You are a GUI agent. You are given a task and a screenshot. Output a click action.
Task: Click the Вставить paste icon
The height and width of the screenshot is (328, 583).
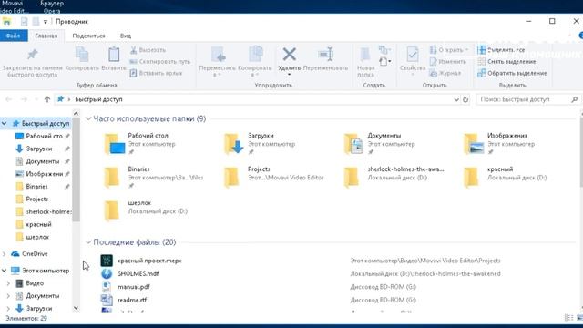tap(114, 55)
